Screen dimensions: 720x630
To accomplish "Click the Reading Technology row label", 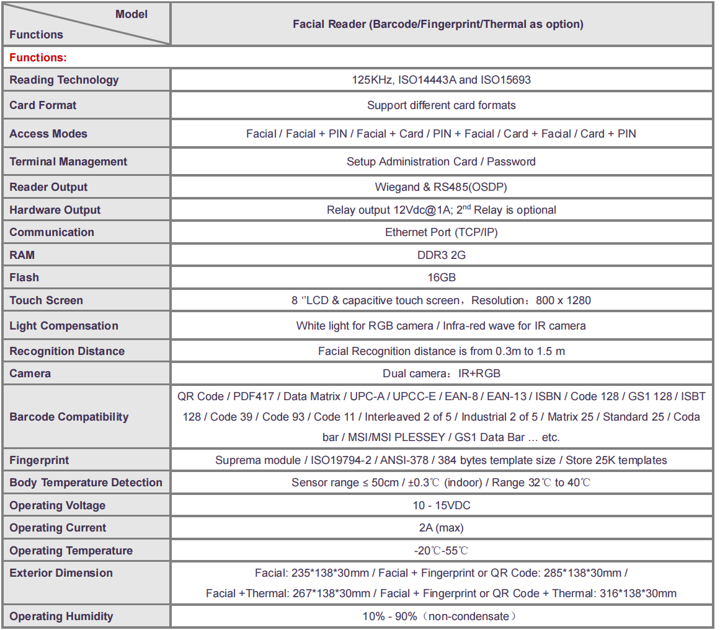I will (64, 80).
